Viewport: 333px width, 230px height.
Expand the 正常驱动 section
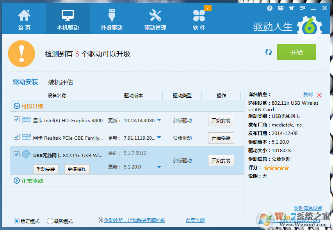(17, 181)
